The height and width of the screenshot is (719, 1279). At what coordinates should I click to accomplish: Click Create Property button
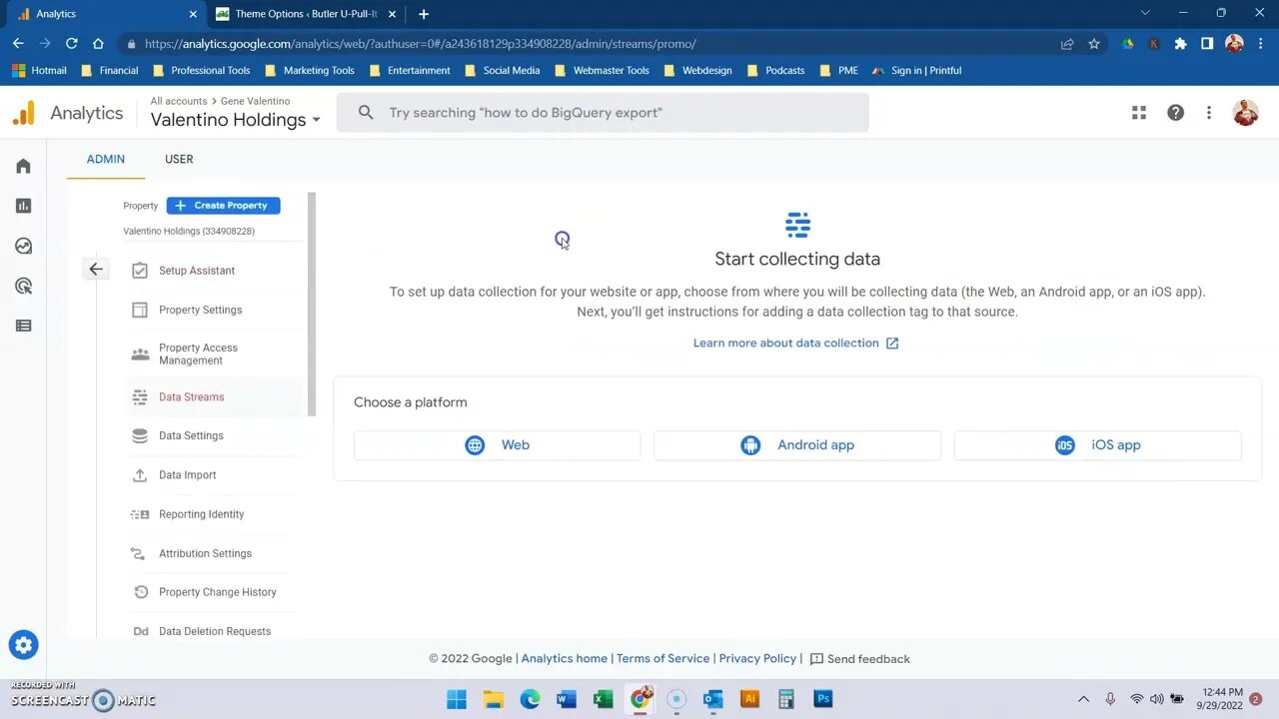point(223,206)
